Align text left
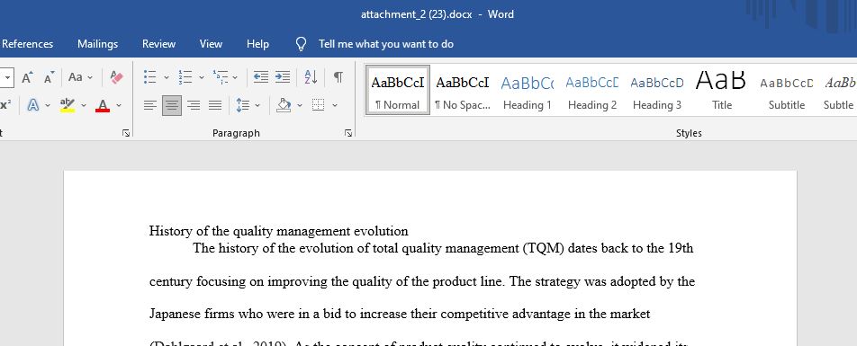This screenshot has width=857, height=346. pyautogui.click(x=150, y=105)
